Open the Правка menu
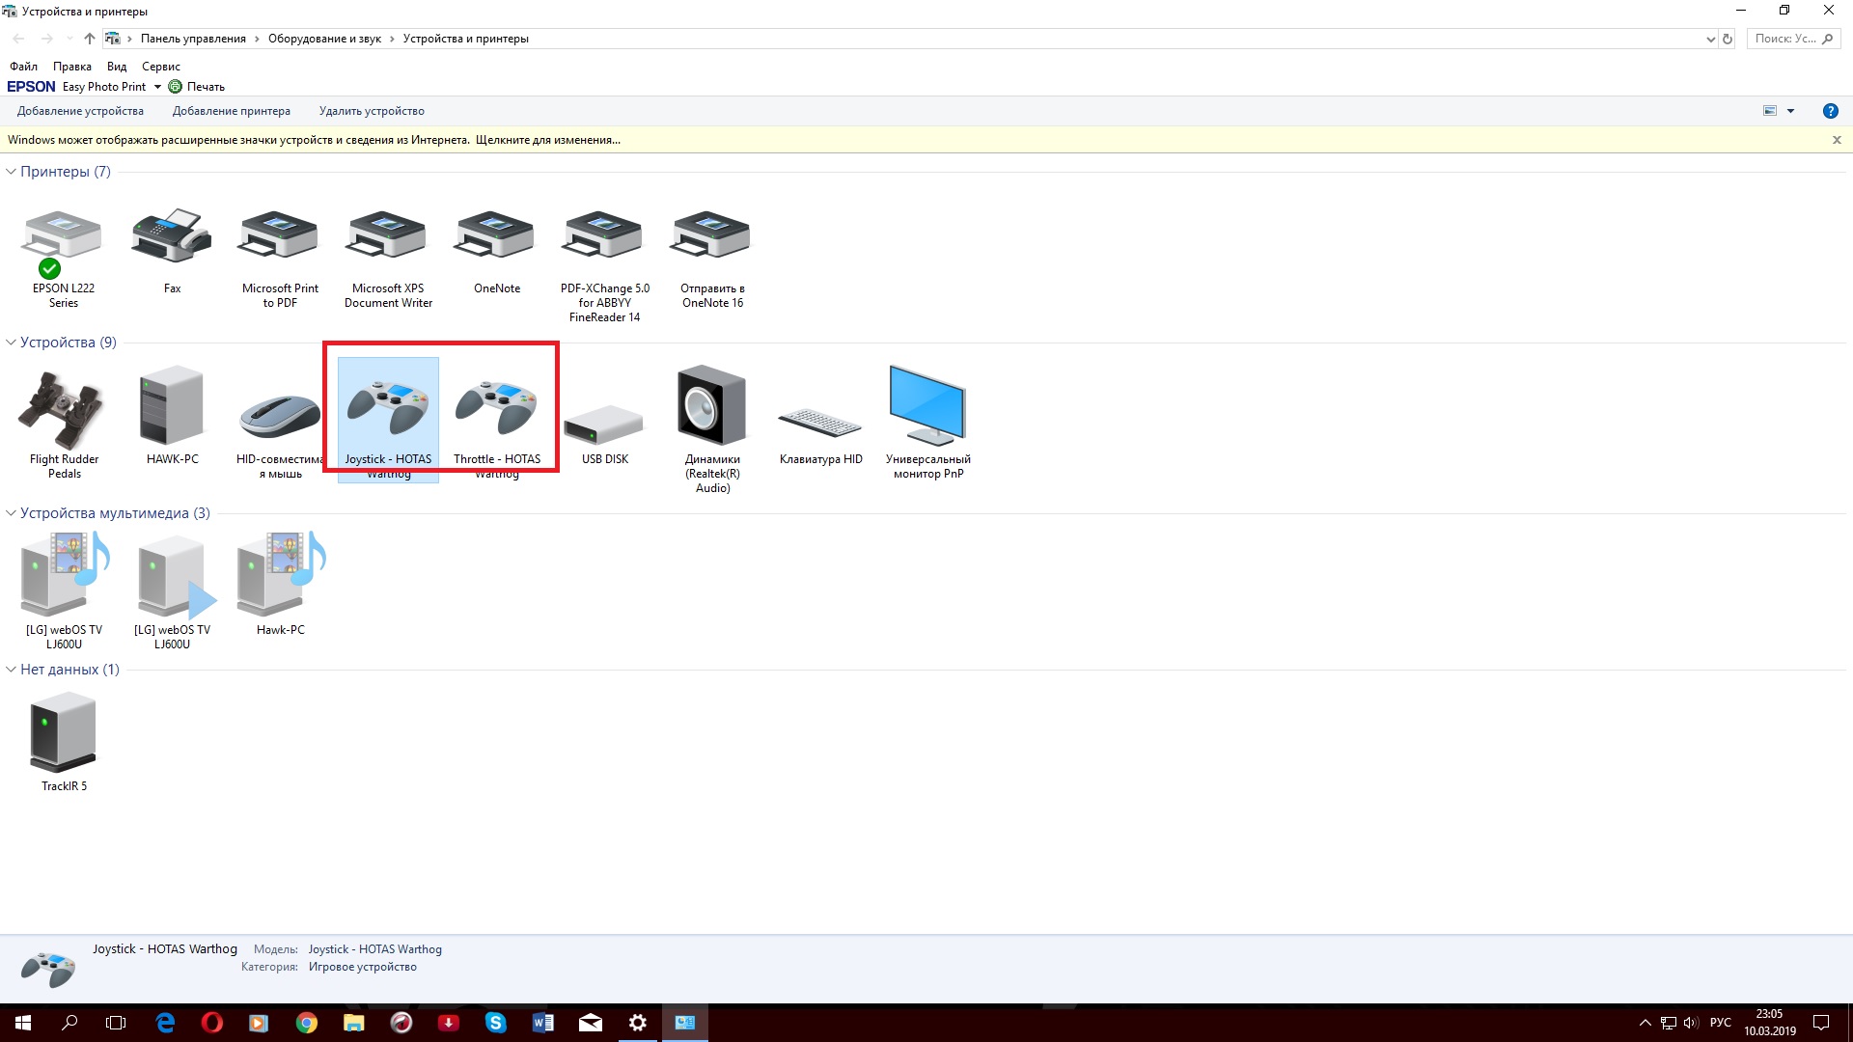 (72, 67)
